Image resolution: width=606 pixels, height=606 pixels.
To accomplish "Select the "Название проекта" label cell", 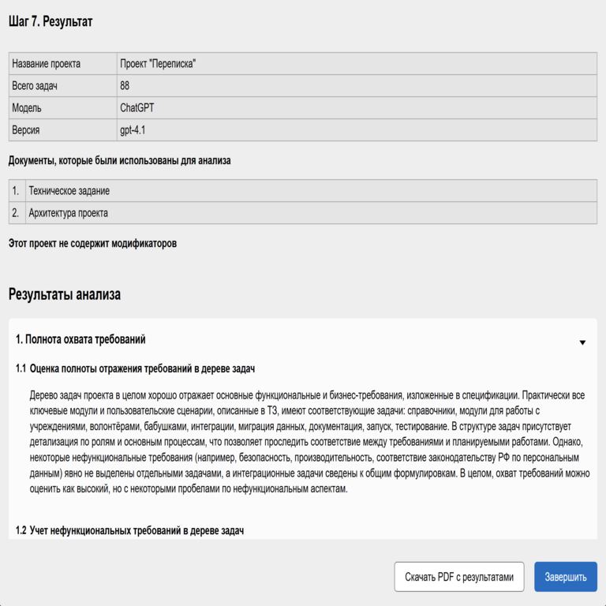I will (52, 63).
